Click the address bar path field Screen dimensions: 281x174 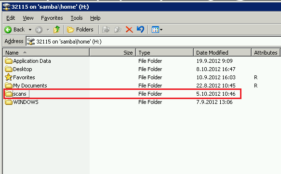coord(154,42)
